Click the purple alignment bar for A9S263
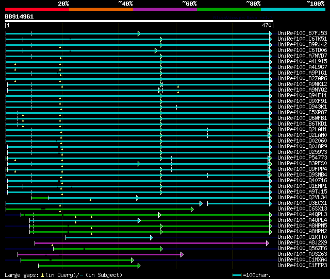This screenshot has height=279, width=330. (100, 255)
